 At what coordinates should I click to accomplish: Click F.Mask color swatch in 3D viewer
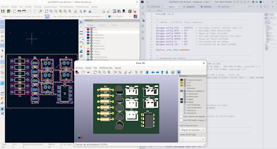point(181,99)
